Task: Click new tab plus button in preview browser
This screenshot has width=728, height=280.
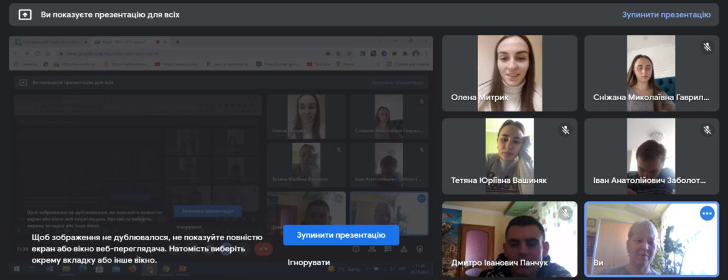Action: (x=177, y=42)
